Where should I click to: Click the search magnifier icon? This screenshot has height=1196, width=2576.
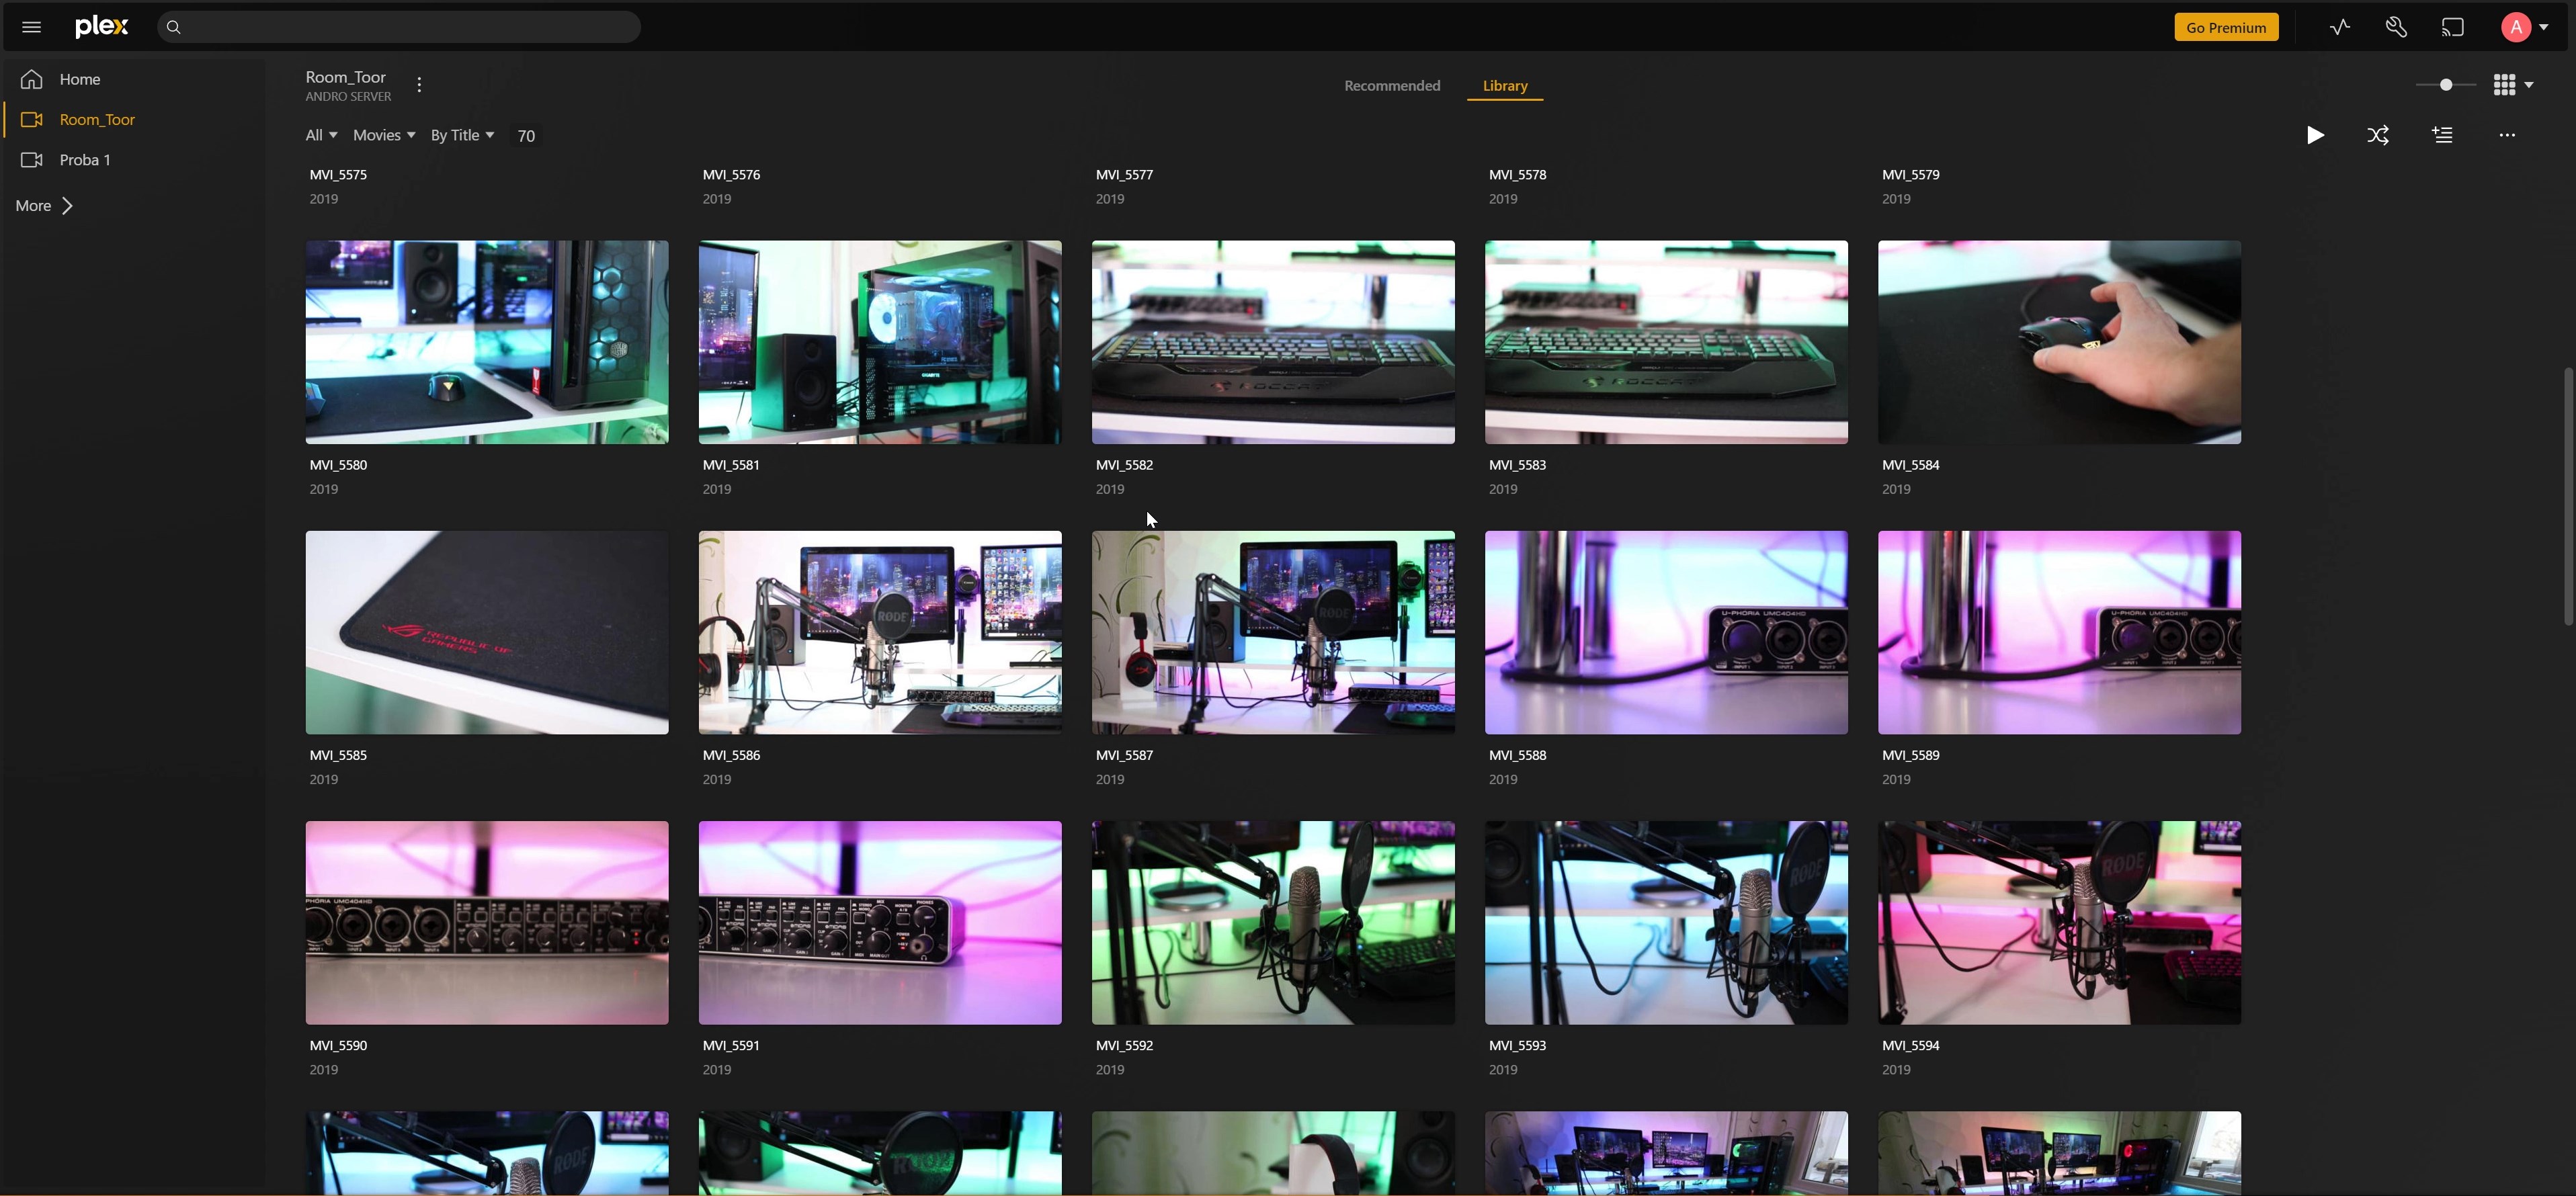pos(174,27)
